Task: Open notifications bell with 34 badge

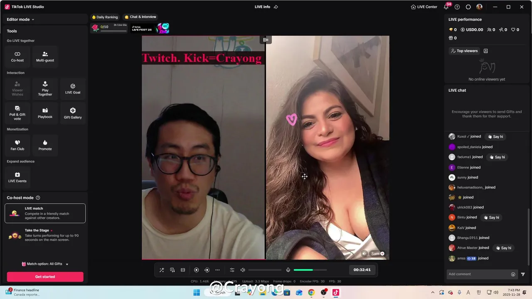Action: tap(446, 7)
